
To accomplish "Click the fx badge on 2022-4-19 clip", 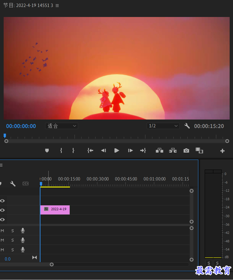I will [x=46, y=209].
